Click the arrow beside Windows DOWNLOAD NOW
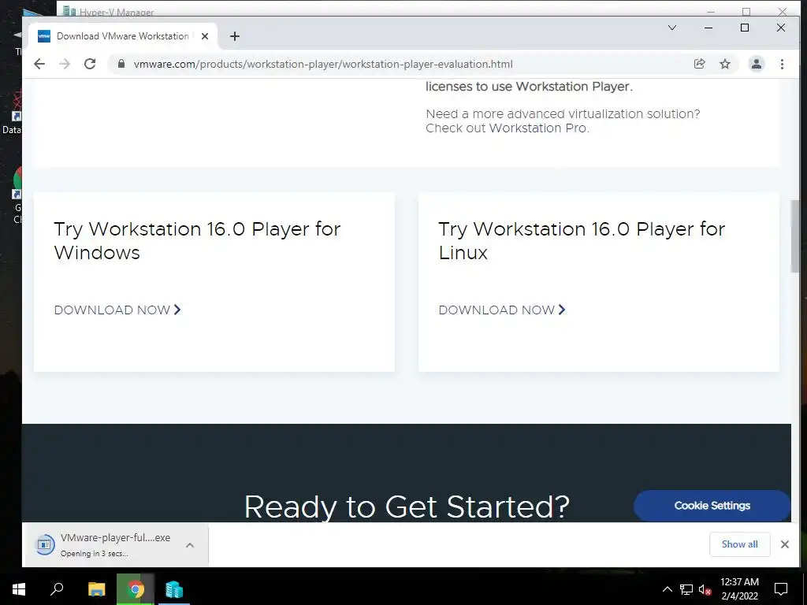This screenshot has width=807, height=605. click(x=177, y=310)
